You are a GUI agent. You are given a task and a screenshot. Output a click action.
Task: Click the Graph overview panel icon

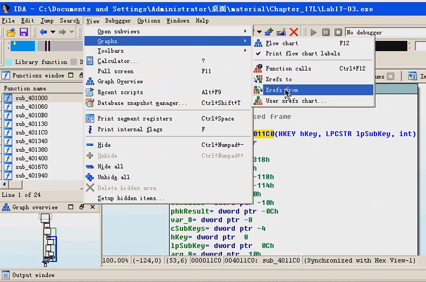click(x=7, y=207)
